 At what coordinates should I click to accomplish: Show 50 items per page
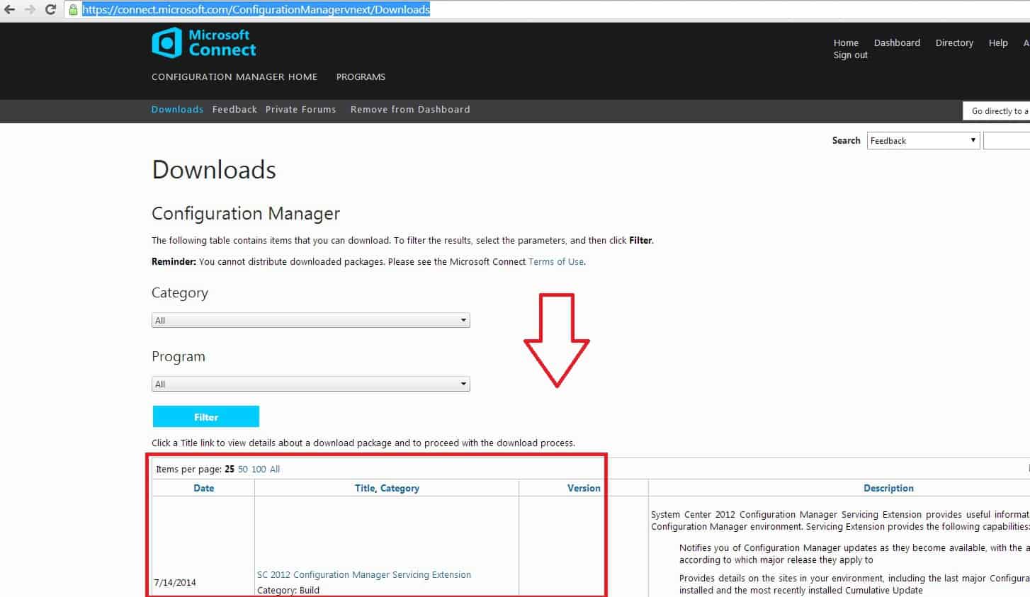(243, 469)
